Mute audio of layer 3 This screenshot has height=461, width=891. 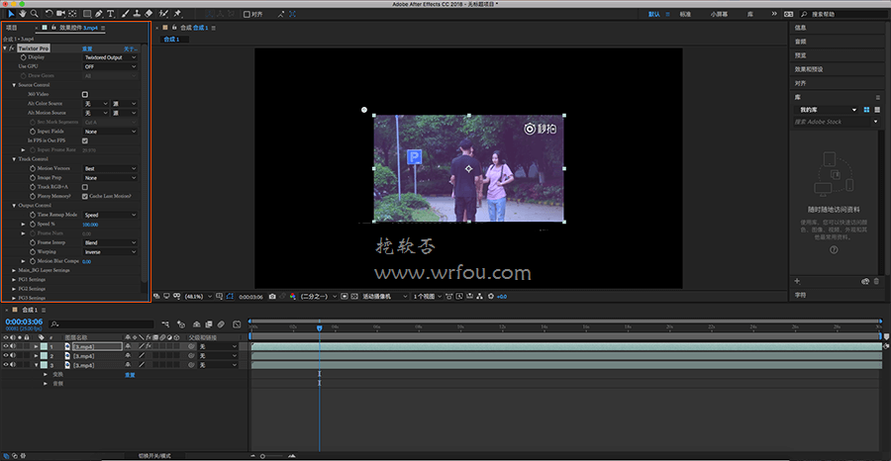pos(13,365)
